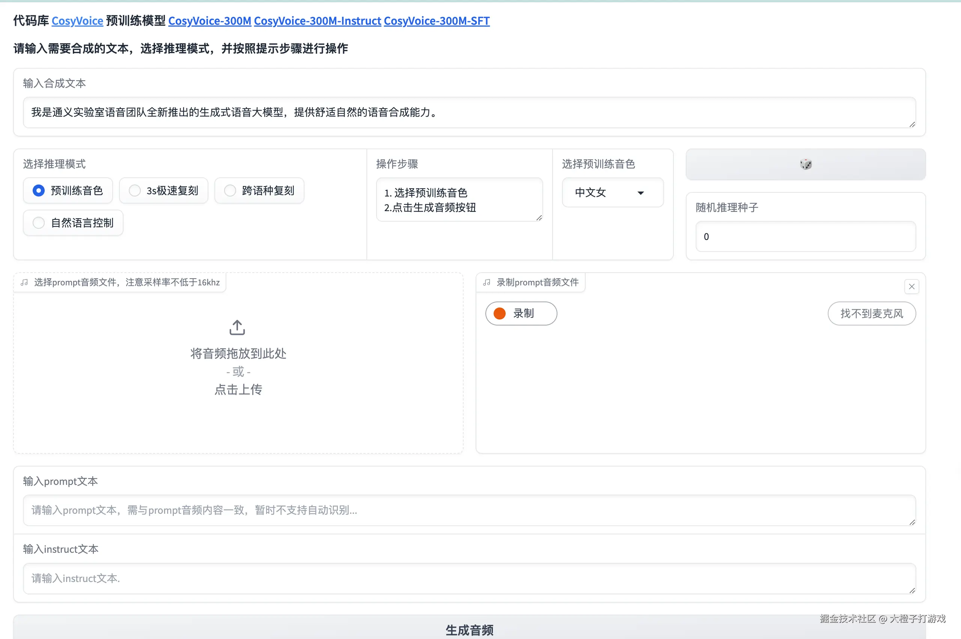Screen dimensions: 961x639
Task: Click the 生成音频 button
Action: (469, 629)
